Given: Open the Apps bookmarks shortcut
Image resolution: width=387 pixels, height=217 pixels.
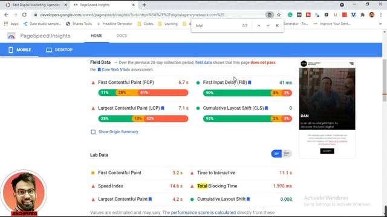Looking at the screenshot, I should 11,24.
